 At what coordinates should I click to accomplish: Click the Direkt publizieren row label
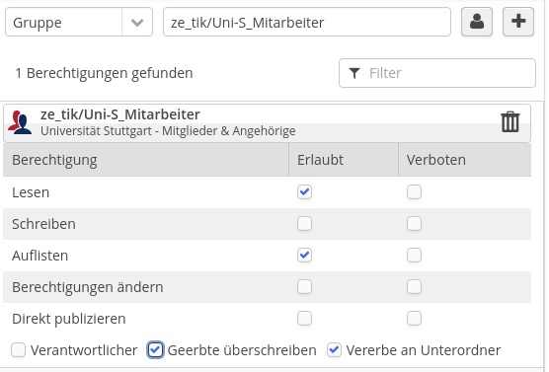[x=69, y=319]
